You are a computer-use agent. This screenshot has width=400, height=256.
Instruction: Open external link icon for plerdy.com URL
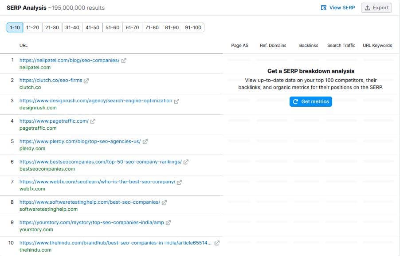[145, 142]
